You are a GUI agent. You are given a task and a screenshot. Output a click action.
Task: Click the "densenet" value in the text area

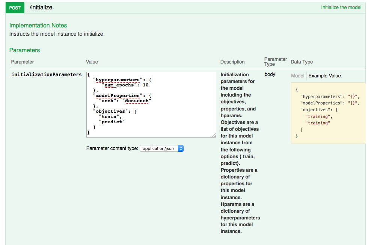point(137,101)
